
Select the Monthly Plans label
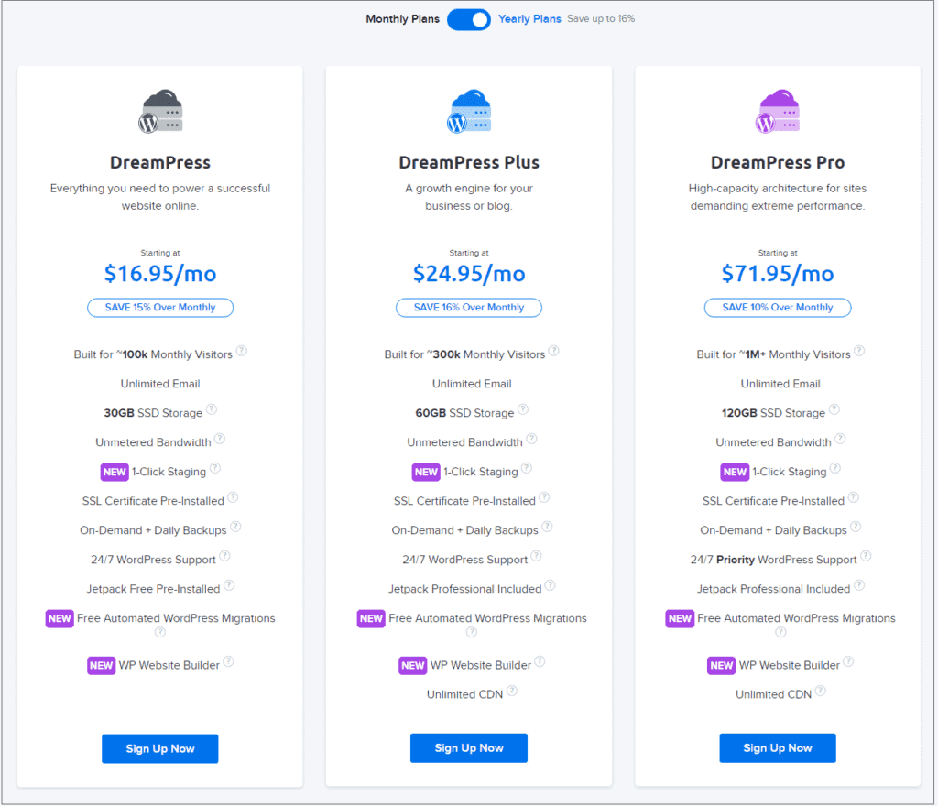point(403,19)
